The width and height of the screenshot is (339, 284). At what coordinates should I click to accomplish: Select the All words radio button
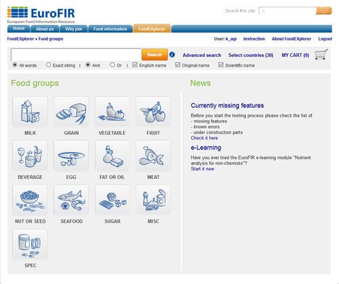click(15, 65)
